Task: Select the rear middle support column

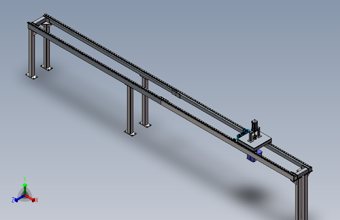Action: click(x=145, y=101)
